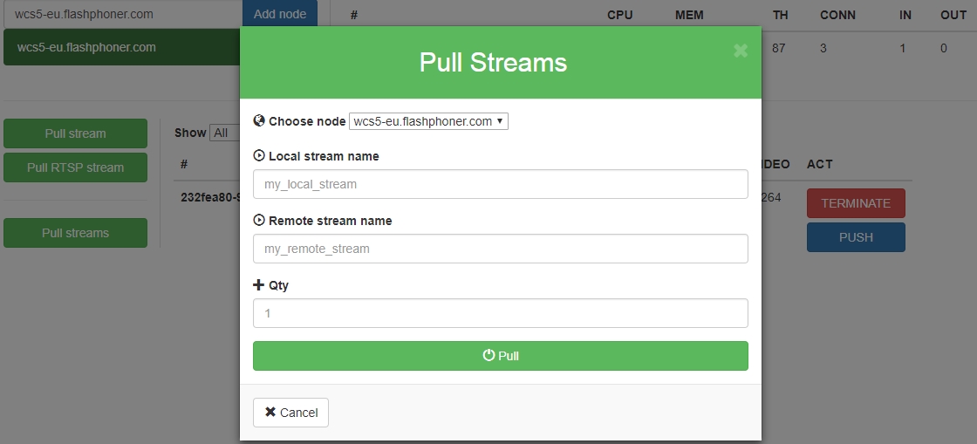This screenshot has width=977, height=444.
Task: Click the Pull Streams dialog title
Action: pyautogui.click(x=493, y=62)
